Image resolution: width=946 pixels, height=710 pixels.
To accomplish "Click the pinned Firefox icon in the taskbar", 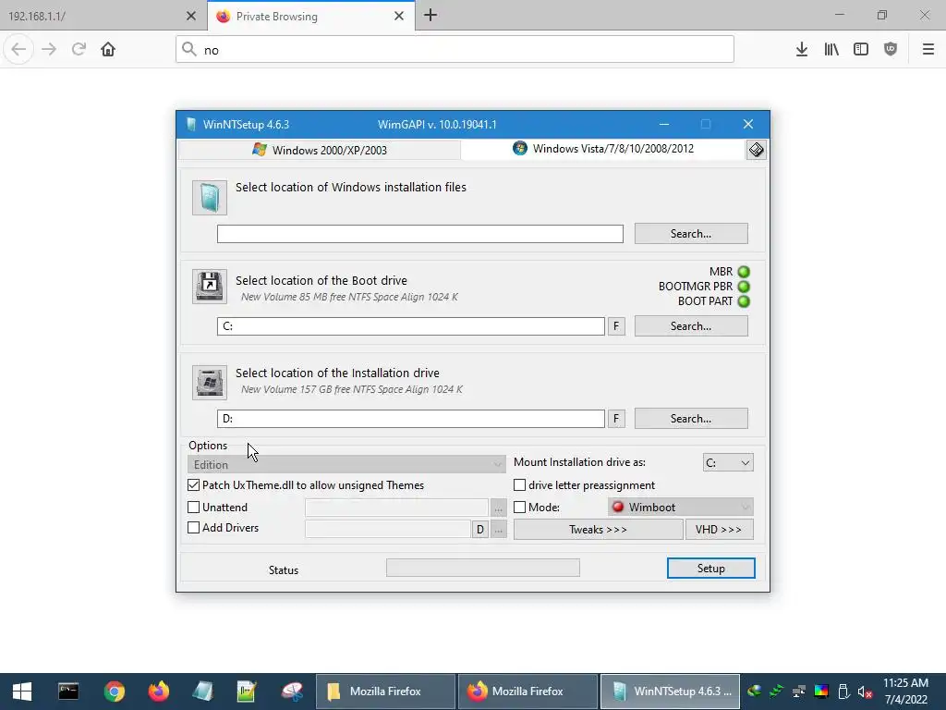I will 159,692.
